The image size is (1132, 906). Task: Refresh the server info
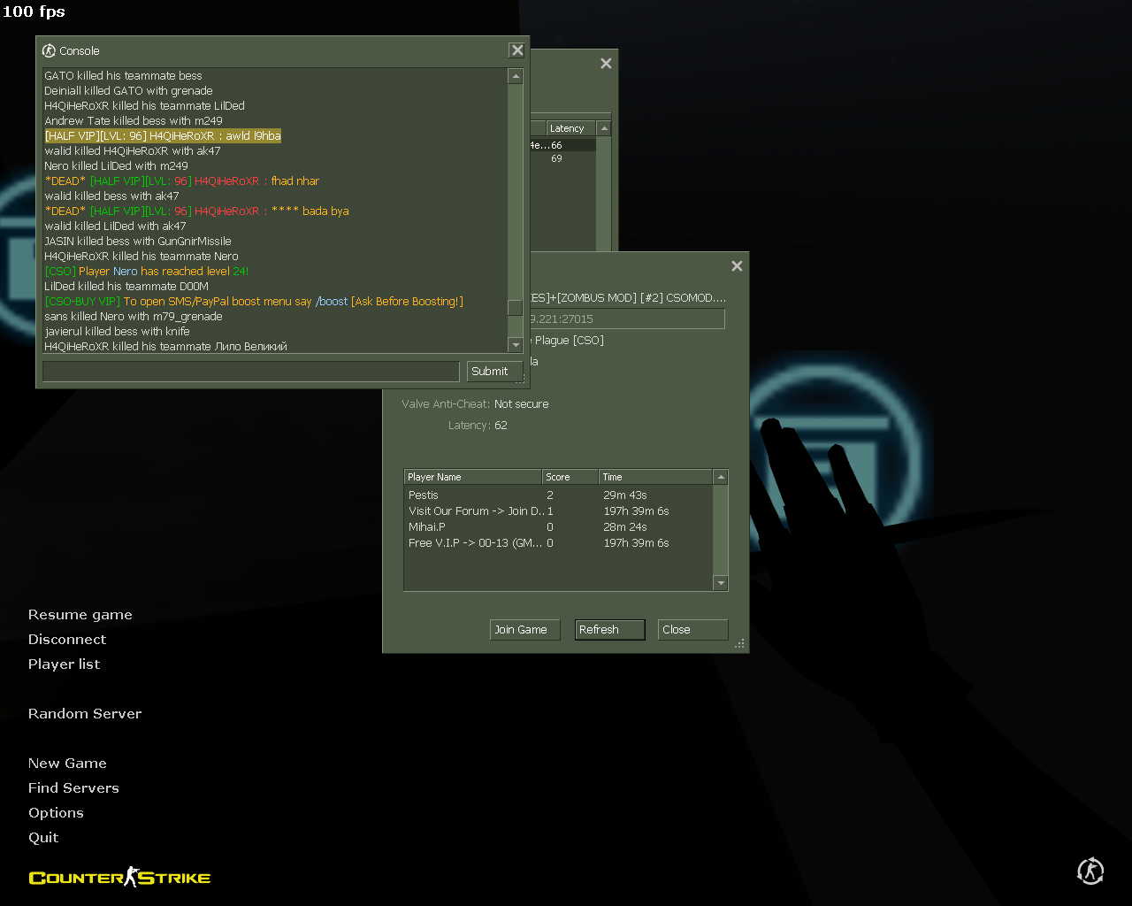[x=609, y=630]
